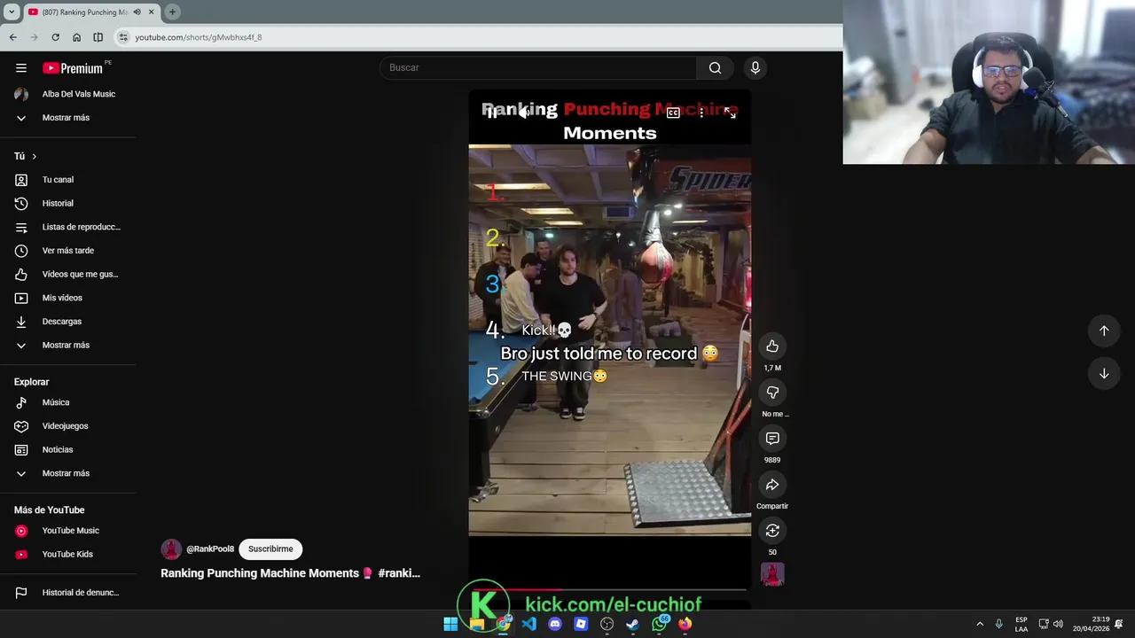Open File Explorer from the taskbar
Viewport: 1135px width, 638px height.
coord(477,624)
